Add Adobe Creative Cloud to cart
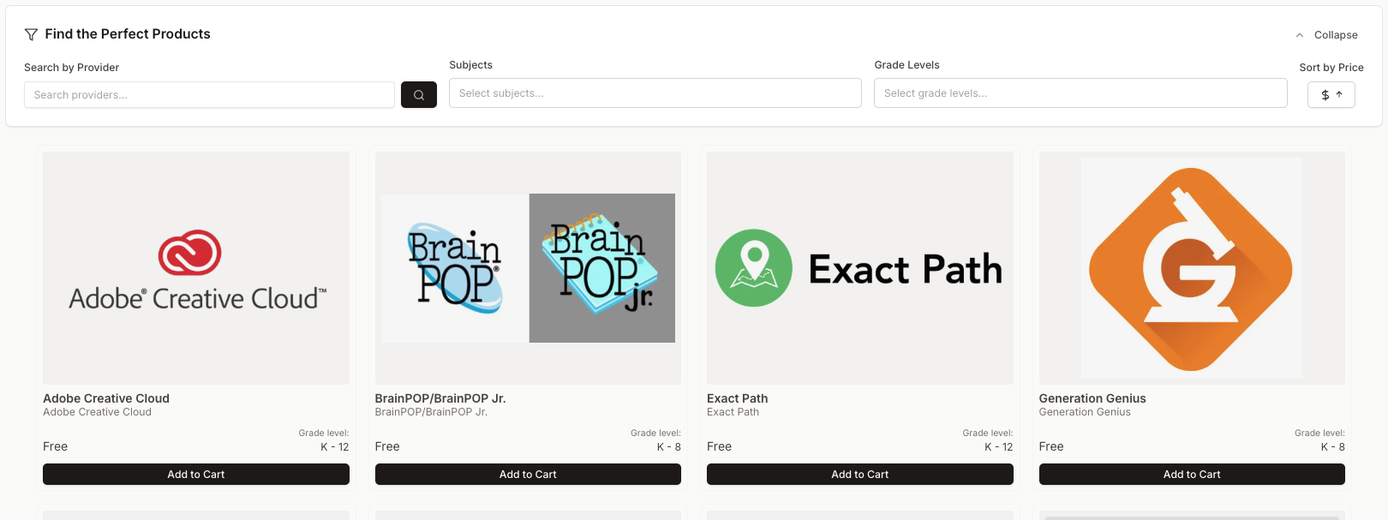This screenshot has width=1388, height=520. 196,475
